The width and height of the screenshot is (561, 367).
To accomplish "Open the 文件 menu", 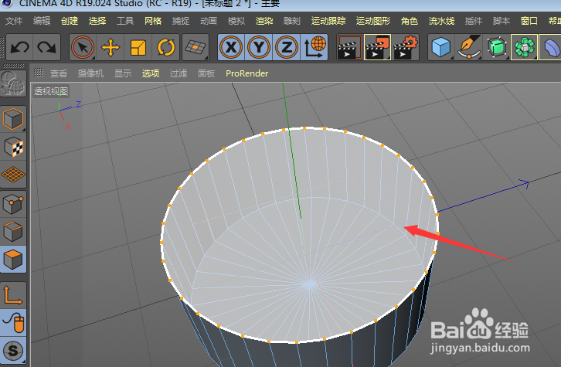I will point(14,21).
